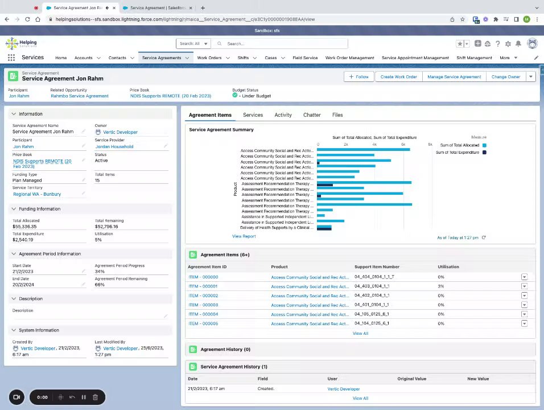Reload the page with browser refresh icon
The image size is (544, 410).
(27, 19)
